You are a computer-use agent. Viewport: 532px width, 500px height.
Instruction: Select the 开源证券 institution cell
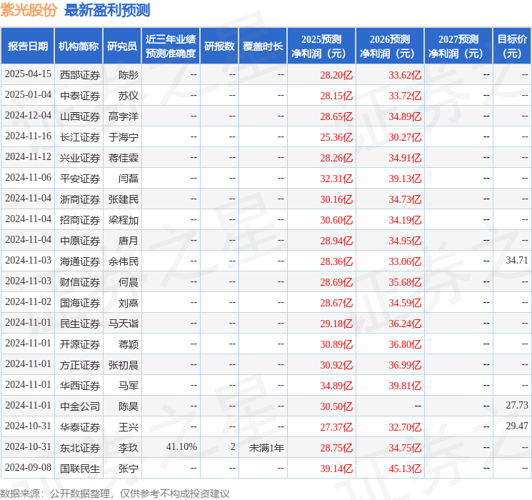tap(80, 344)
